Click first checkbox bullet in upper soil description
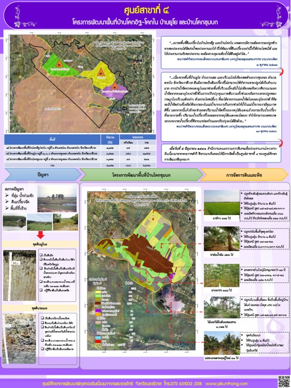Viewport: 291px width, 388px height. (41, 254)
